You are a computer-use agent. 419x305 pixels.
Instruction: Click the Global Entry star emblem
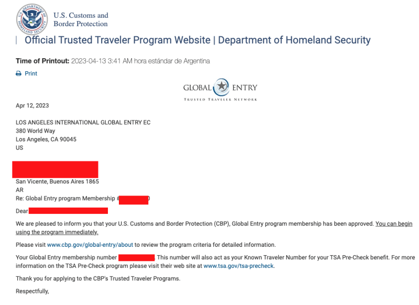(222, 87)
